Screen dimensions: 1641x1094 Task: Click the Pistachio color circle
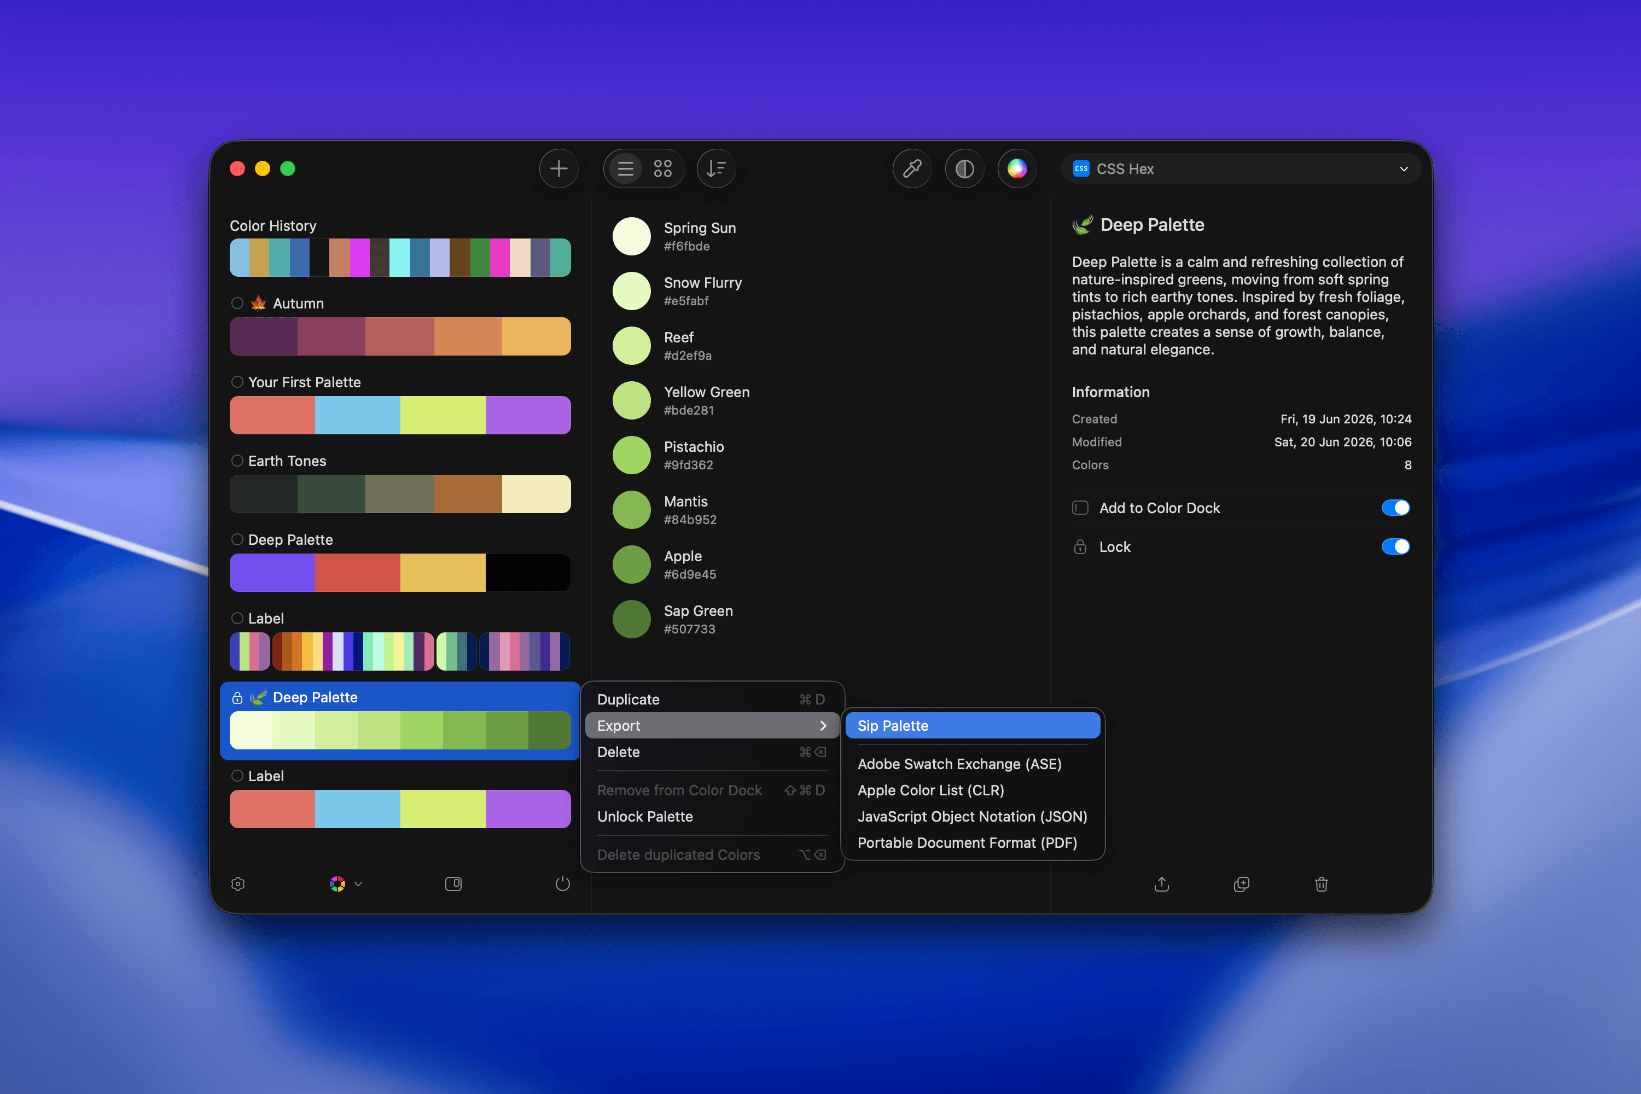pyautogui.click(x=631, y=455)
